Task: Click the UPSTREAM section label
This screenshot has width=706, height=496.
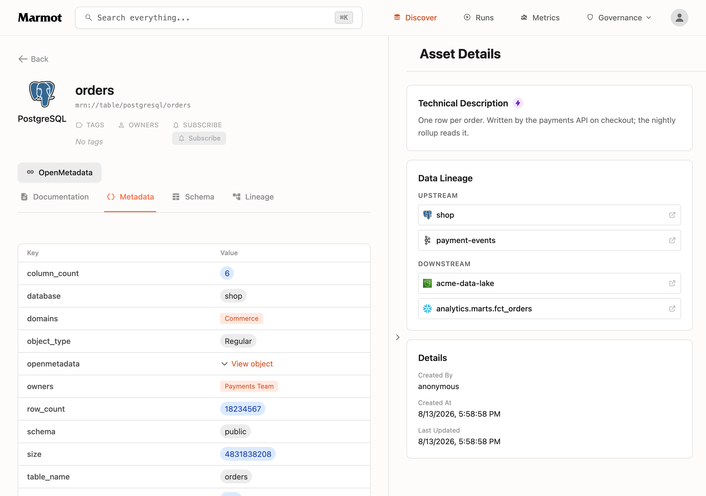Action: click(438, 196)
